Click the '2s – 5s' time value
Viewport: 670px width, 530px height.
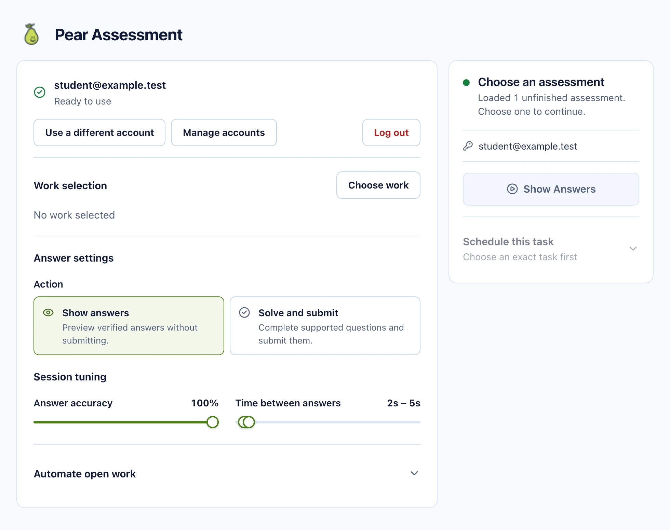point(404,403)
